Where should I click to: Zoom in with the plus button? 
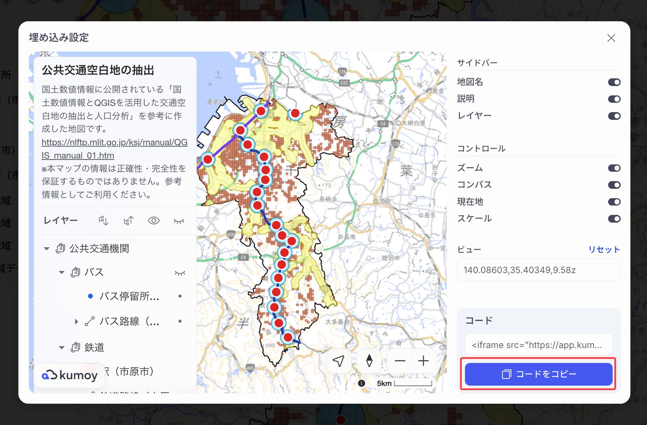[x=423, y=361]
